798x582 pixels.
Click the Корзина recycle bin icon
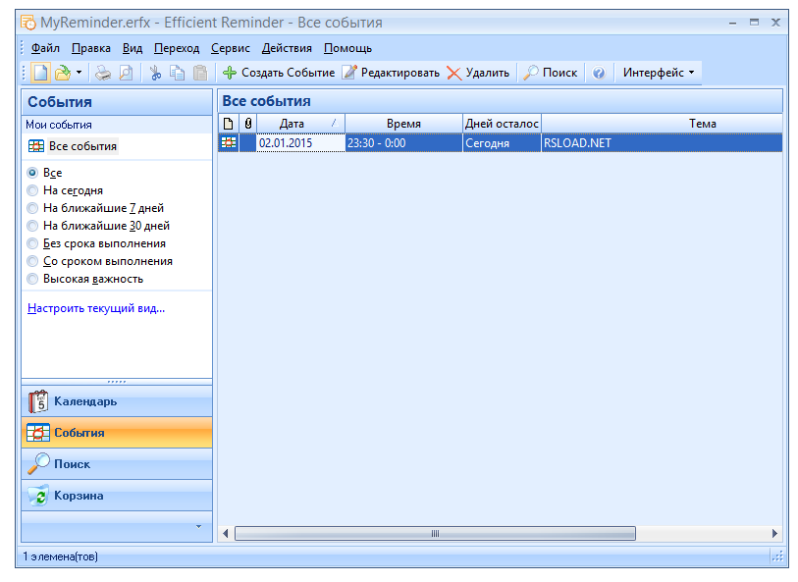click(x=38, y=496)
